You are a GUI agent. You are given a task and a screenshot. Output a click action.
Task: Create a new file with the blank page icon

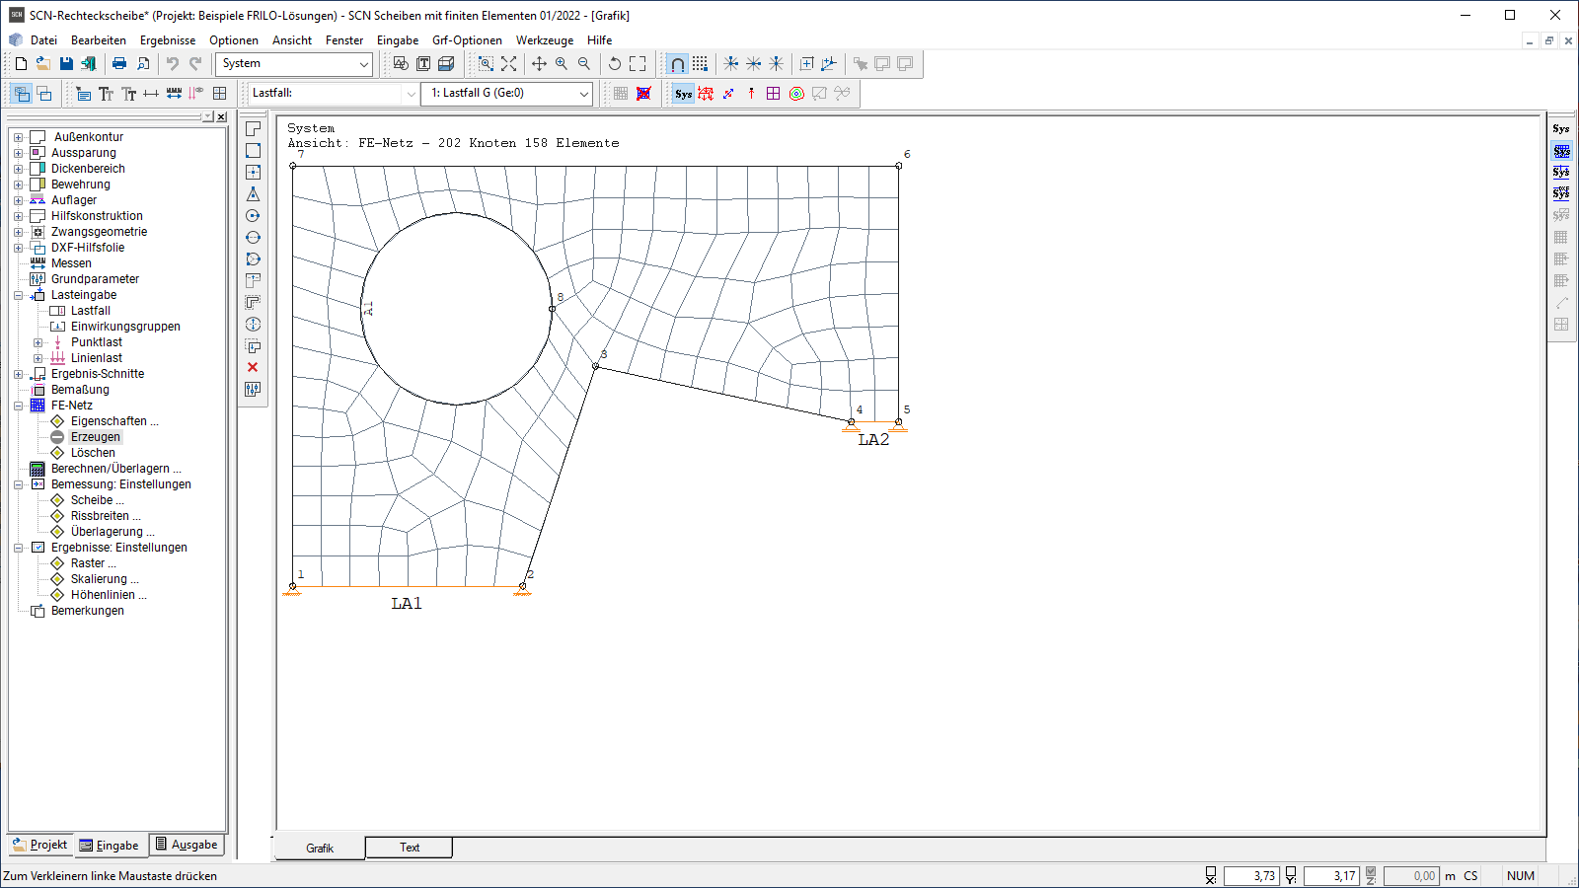coord(21,63)
